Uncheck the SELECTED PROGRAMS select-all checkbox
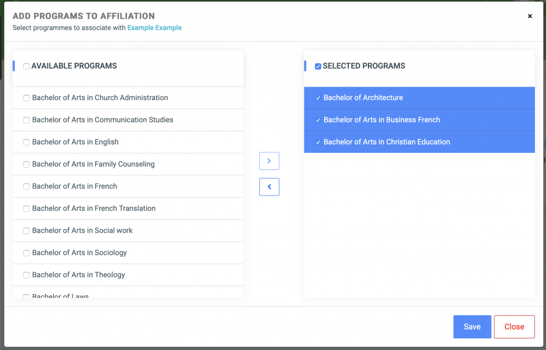The height and width of the screenshot is (350, 546). pyautogui.click(x=318, y=66)
